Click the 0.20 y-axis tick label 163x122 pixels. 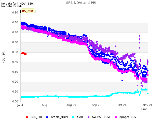pos(15,82)
